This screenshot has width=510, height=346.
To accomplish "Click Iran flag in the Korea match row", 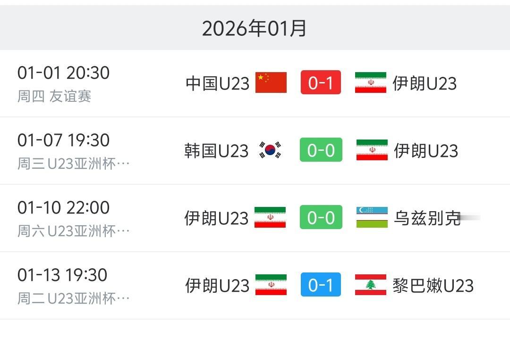I will click(372, 150).
